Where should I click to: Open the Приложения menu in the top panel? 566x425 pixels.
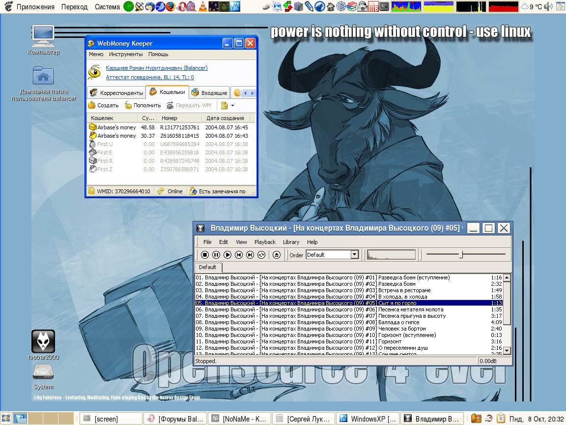(35, 7)
